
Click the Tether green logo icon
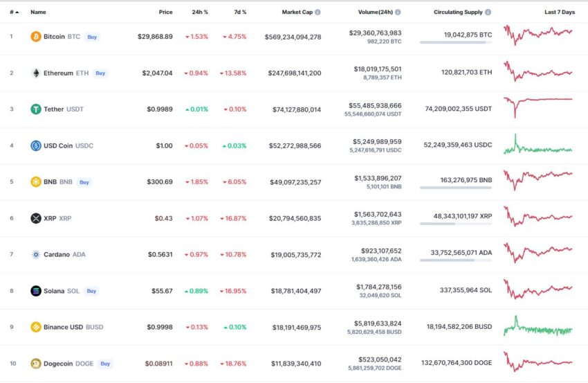coord(35,109)
